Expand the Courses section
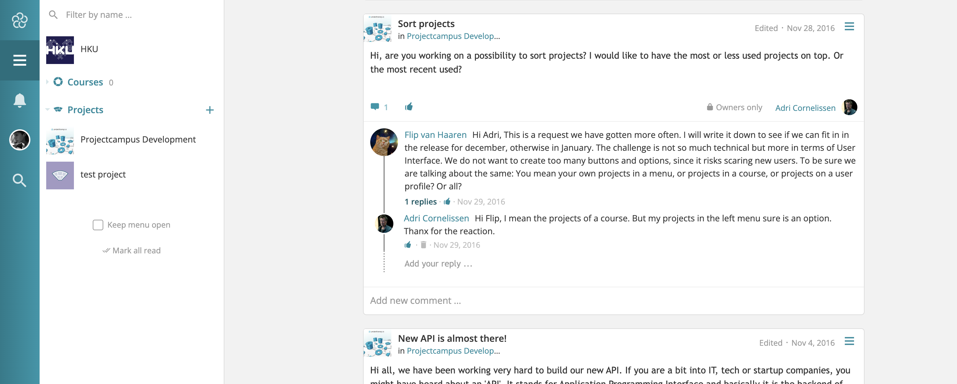The image size is (957, 384). coord(48,82)
